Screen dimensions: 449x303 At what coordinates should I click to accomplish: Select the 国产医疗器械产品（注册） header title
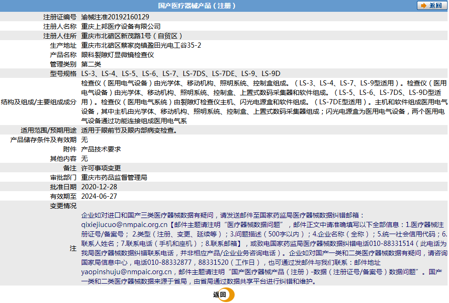[x=197, y=6]
